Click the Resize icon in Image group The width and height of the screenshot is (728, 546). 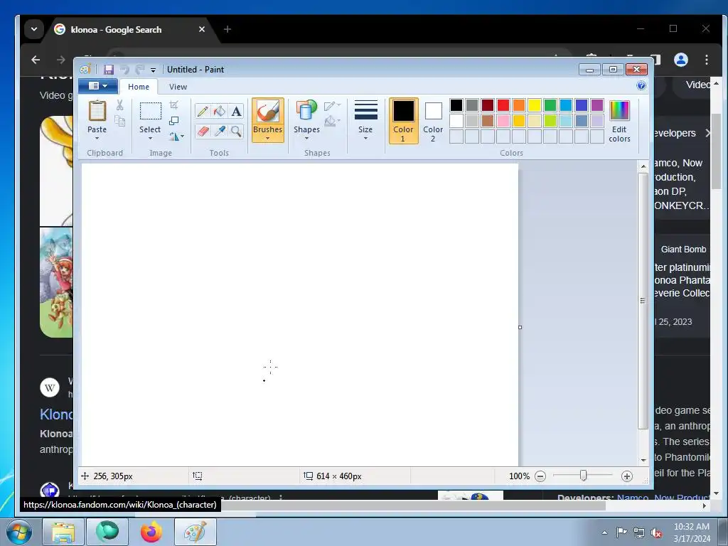click(x=173, y=121)
